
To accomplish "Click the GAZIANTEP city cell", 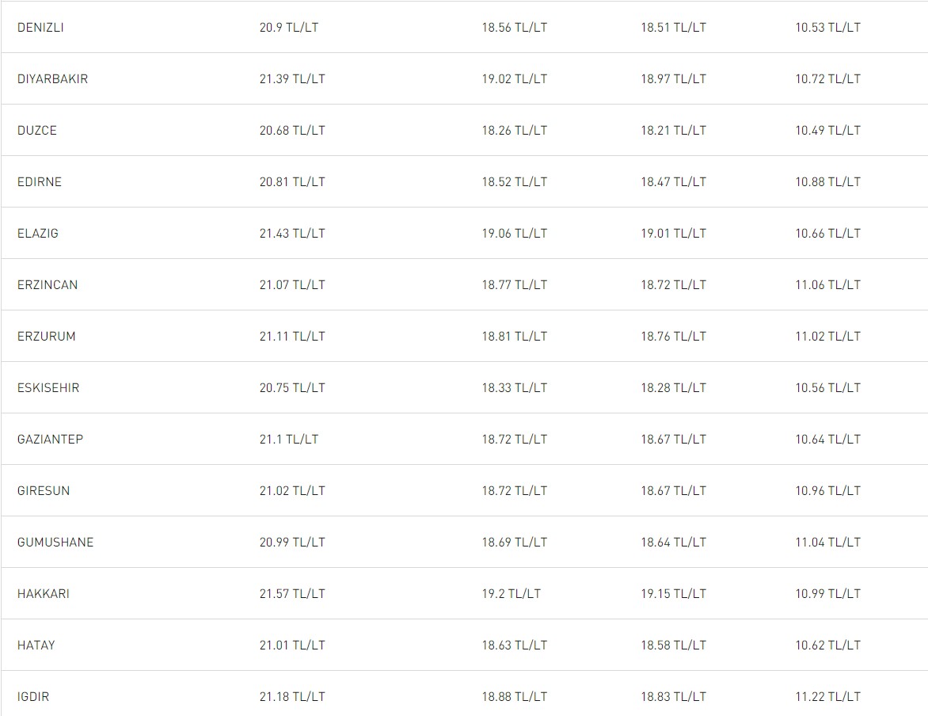I will pos(50,440).
